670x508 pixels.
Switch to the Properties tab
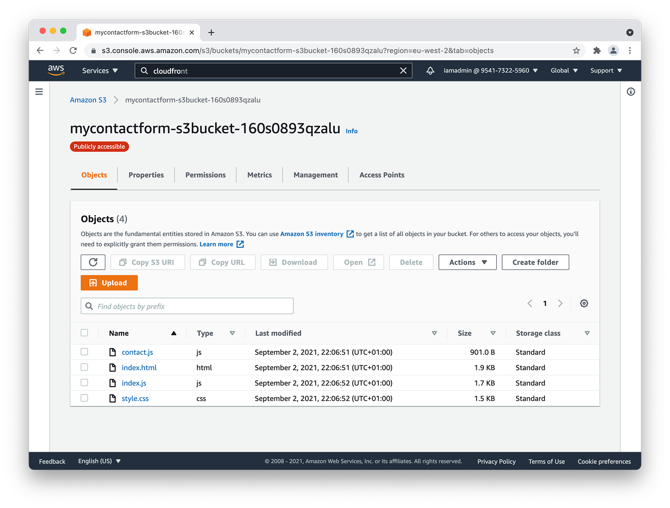pyautogui.click(x=146, y=175)
